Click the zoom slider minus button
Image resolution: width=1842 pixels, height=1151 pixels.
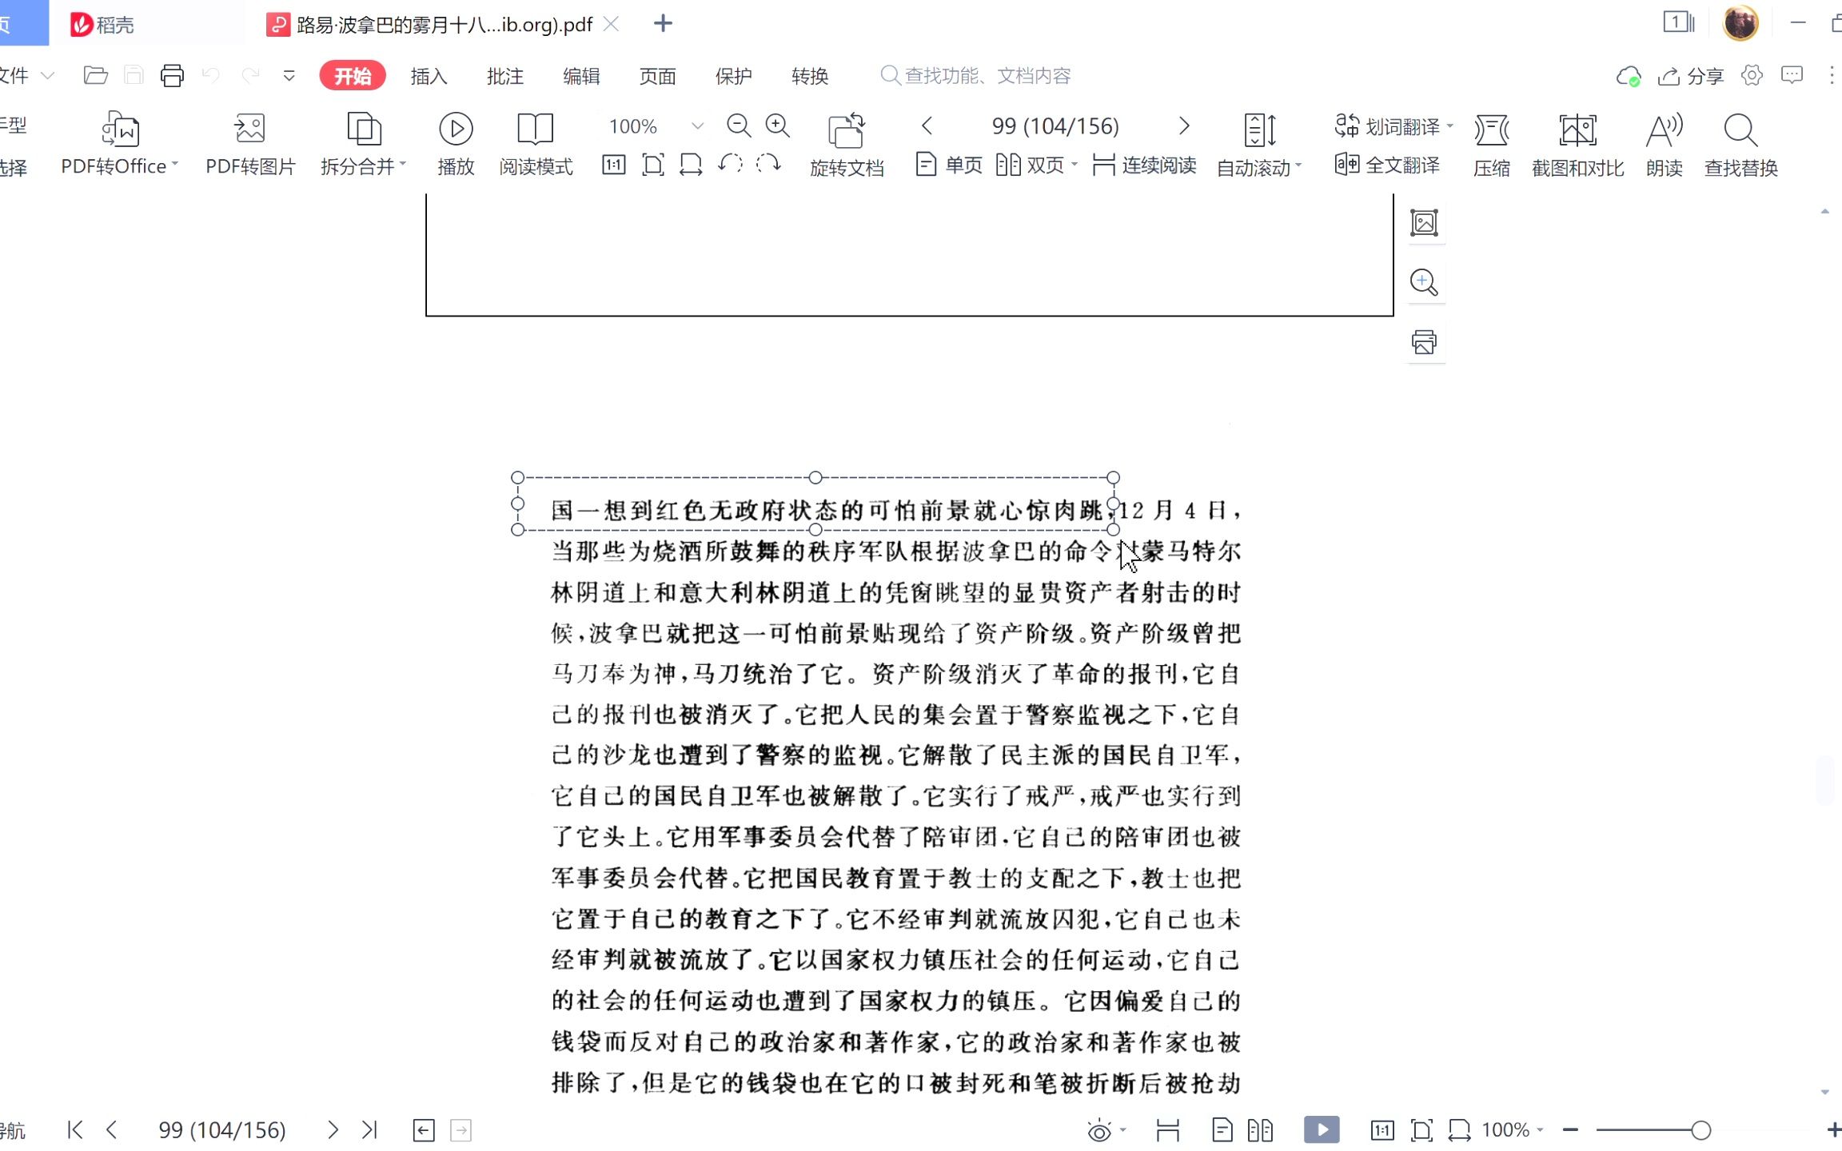pyautogui.click(x=1570, y=1130)
